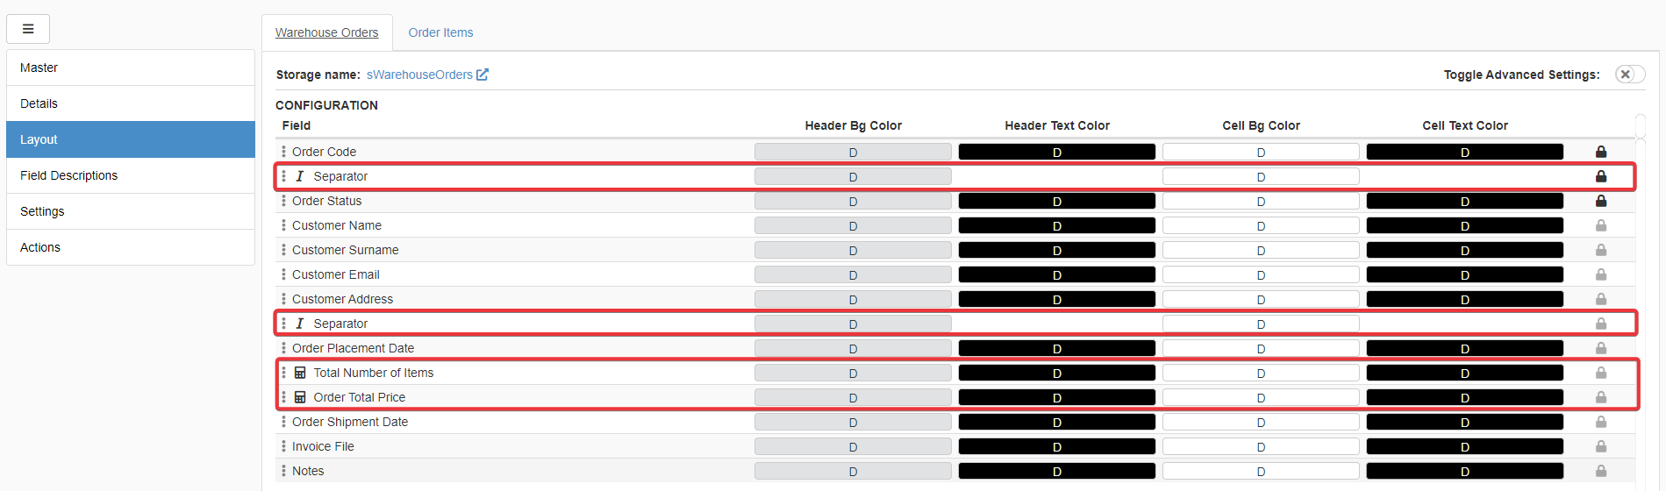Click the drag handle next to Notes
Image resolution: width=1666 pixels, height=491 pixels.
click(x=283, y=471)
